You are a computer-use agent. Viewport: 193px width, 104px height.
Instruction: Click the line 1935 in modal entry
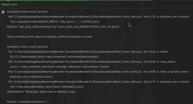click(88, 52)
